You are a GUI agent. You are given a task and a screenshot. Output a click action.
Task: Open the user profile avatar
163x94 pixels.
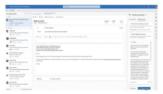tap(156, 7)
